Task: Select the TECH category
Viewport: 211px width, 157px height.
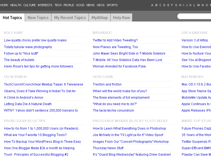Action: click(58, 5)
